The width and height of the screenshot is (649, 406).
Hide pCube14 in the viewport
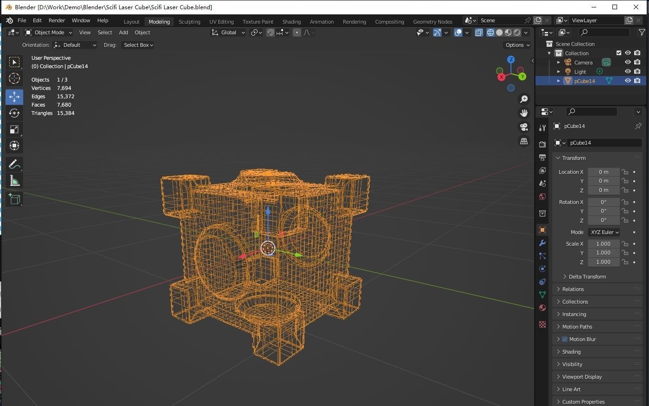(x=628, y=81)
